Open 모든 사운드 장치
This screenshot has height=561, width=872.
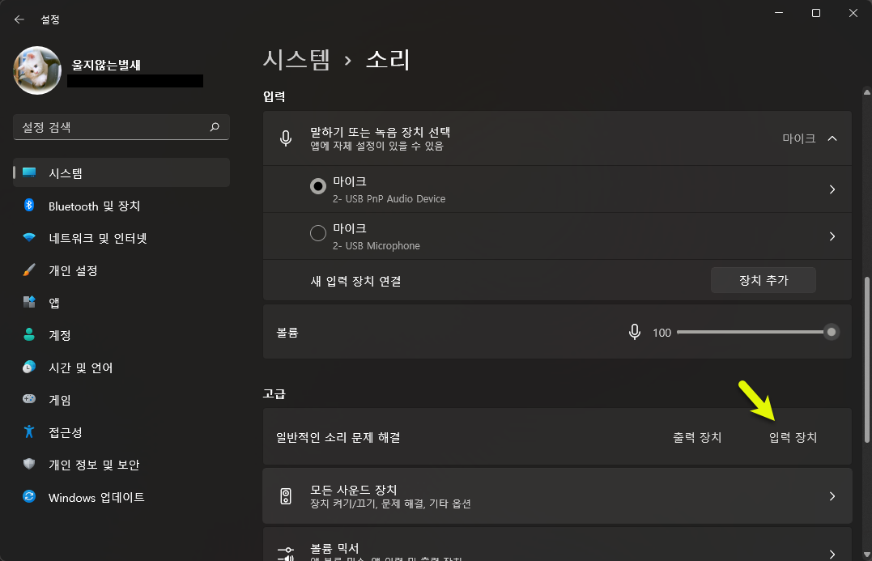tap(557, 496)
